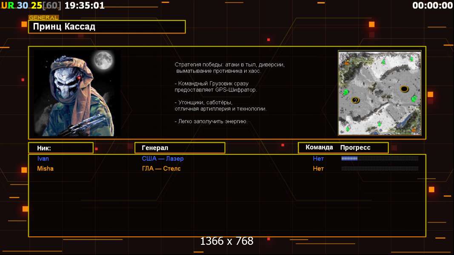
Task: Select player name Ivan
Action: point(43,159)
